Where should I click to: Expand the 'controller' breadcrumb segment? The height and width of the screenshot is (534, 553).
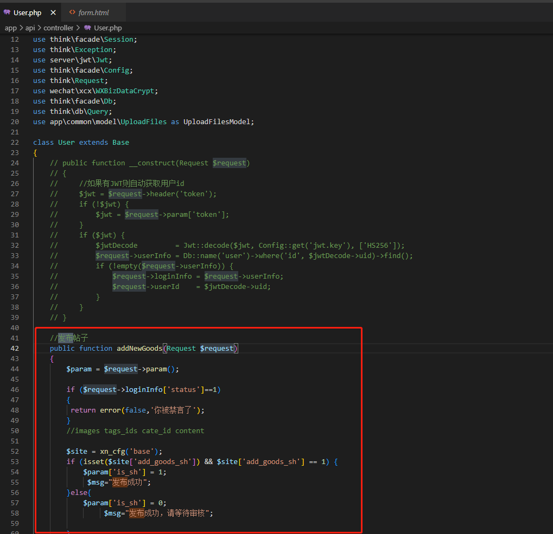59,28
